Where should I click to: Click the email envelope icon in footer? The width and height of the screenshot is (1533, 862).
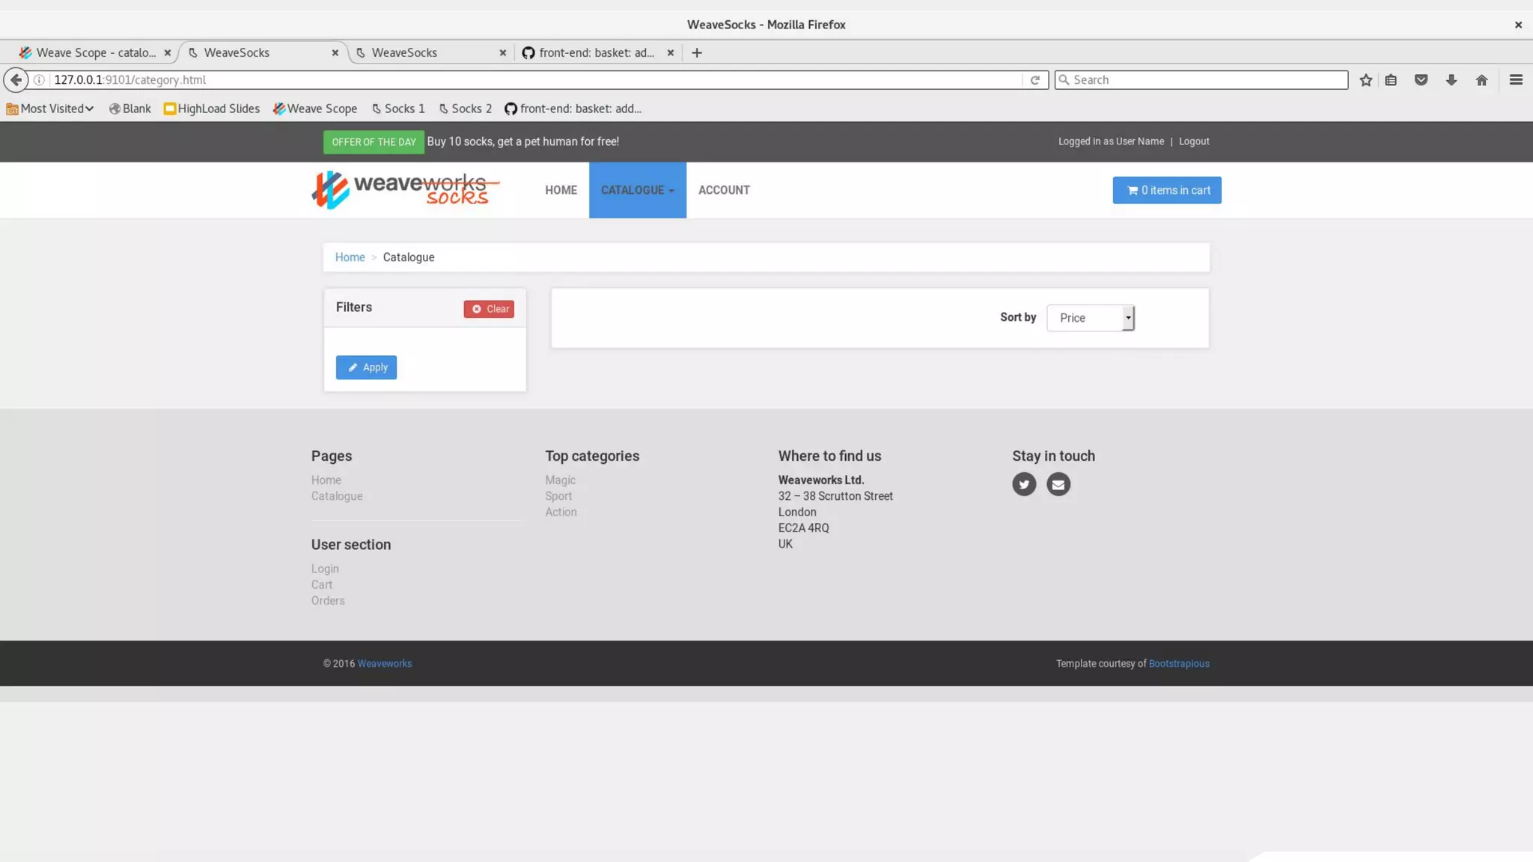1058,484
